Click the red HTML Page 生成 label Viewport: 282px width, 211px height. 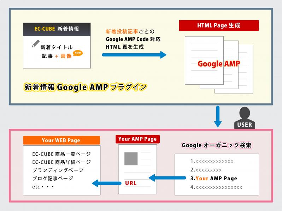click(x=219, y=25)
